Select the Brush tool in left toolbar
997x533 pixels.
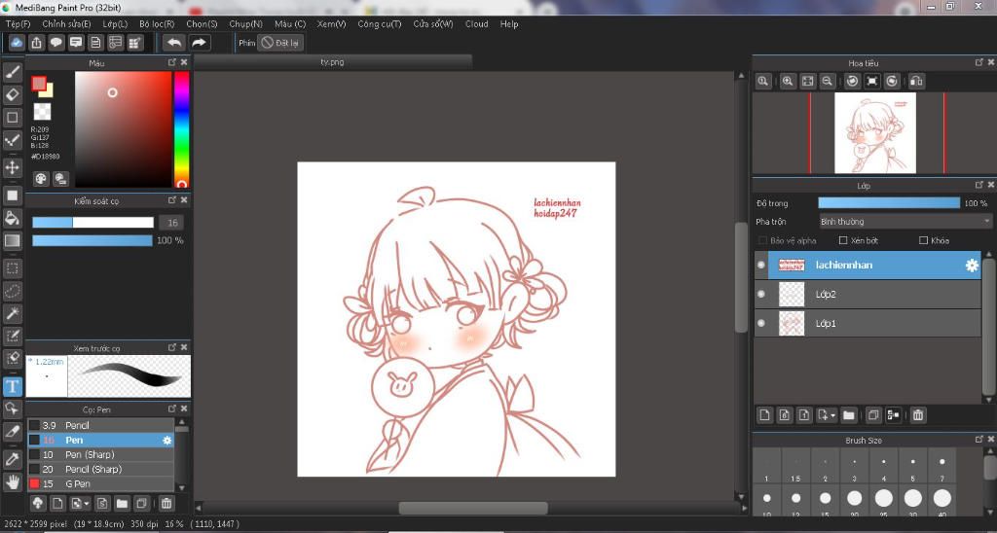(x=12, y=71)
